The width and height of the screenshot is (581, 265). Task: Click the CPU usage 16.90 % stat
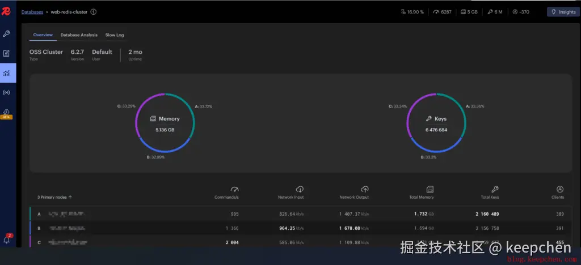[412, 12]
